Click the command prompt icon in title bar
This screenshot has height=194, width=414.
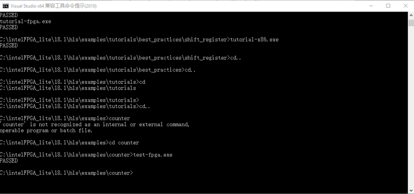pos(5,5)
